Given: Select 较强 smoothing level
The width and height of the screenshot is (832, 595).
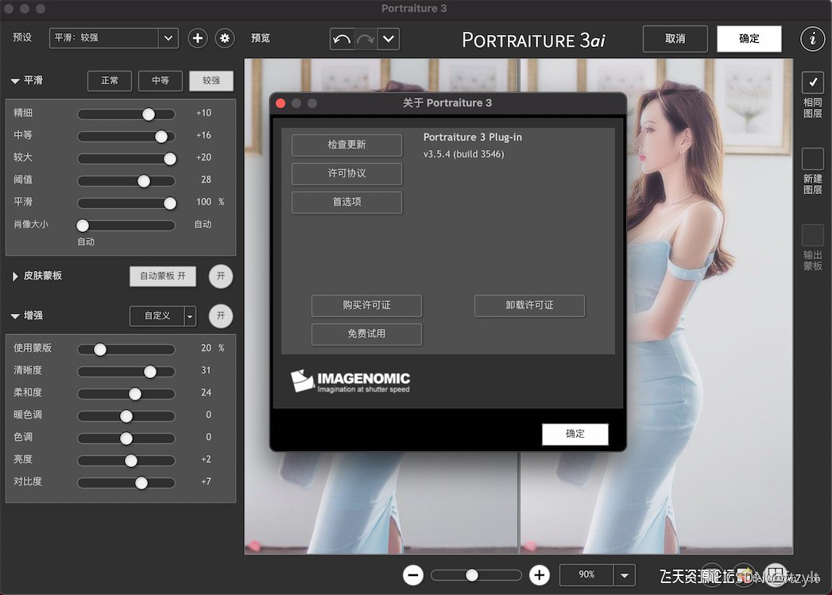Looking at the screenshot, I should [211, 80].
